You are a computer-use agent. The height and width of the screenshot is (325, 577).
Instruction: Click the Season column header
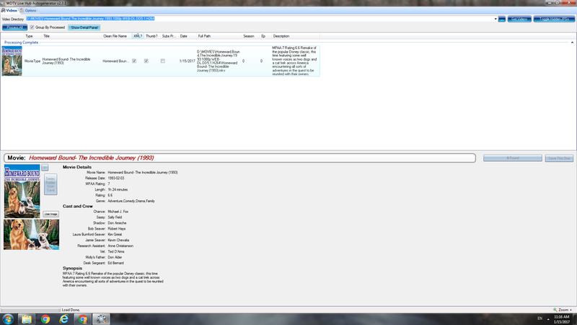tap(248, 36)
